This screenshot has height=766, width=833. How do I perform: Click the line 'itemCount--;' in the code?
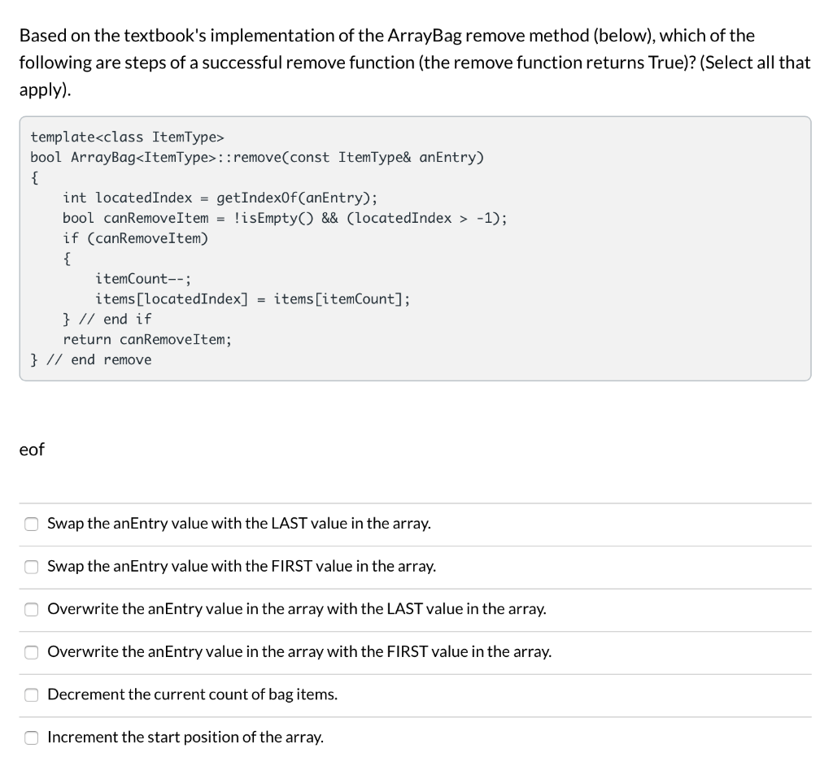point(143,278)
